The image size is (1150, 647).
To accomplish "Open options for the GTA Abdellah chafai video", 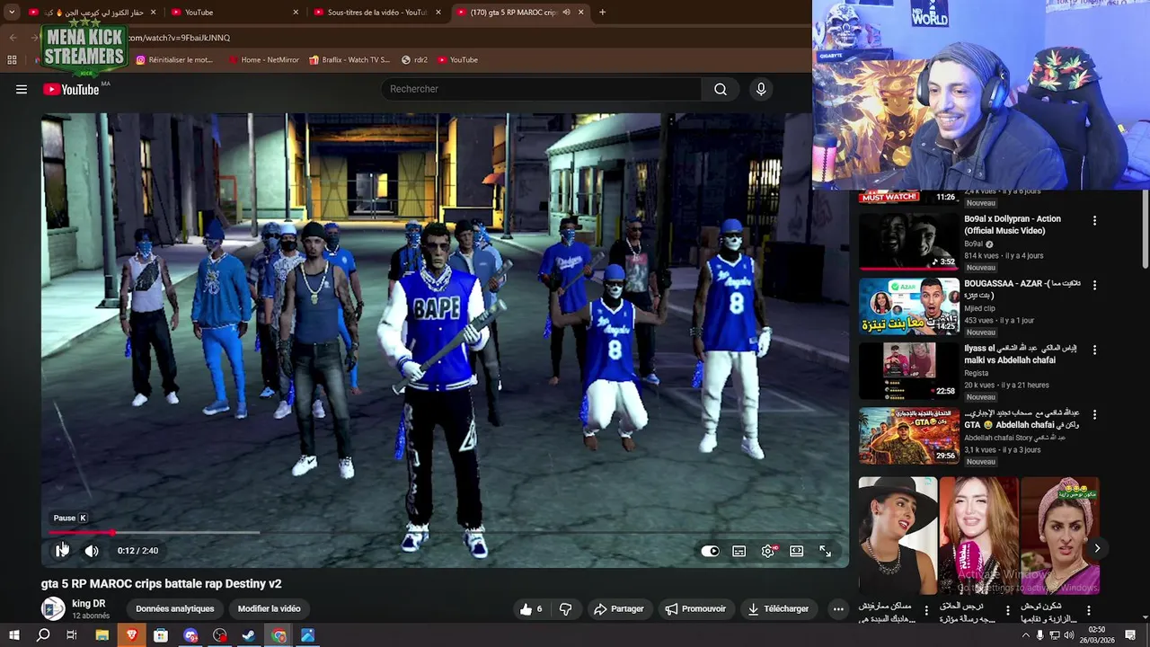I will (x=1094, y=414).
